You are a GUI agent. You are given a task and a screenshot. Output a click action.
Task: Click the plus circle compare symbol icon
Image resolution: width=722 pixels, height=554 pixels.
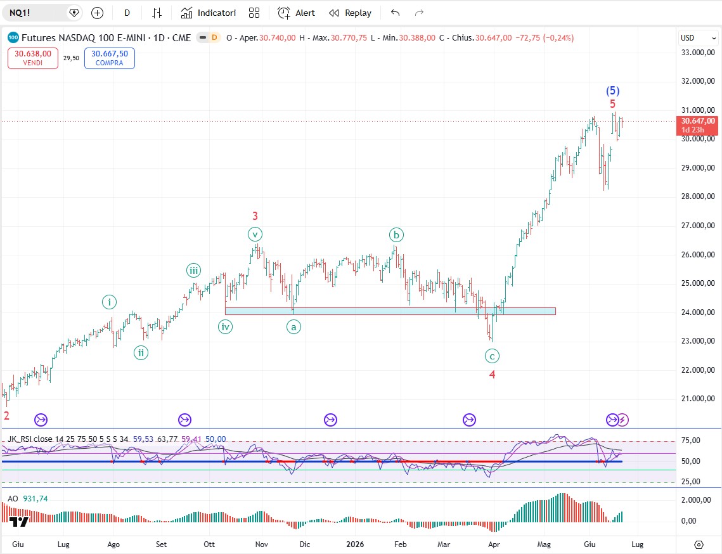(x=97, y=13)
